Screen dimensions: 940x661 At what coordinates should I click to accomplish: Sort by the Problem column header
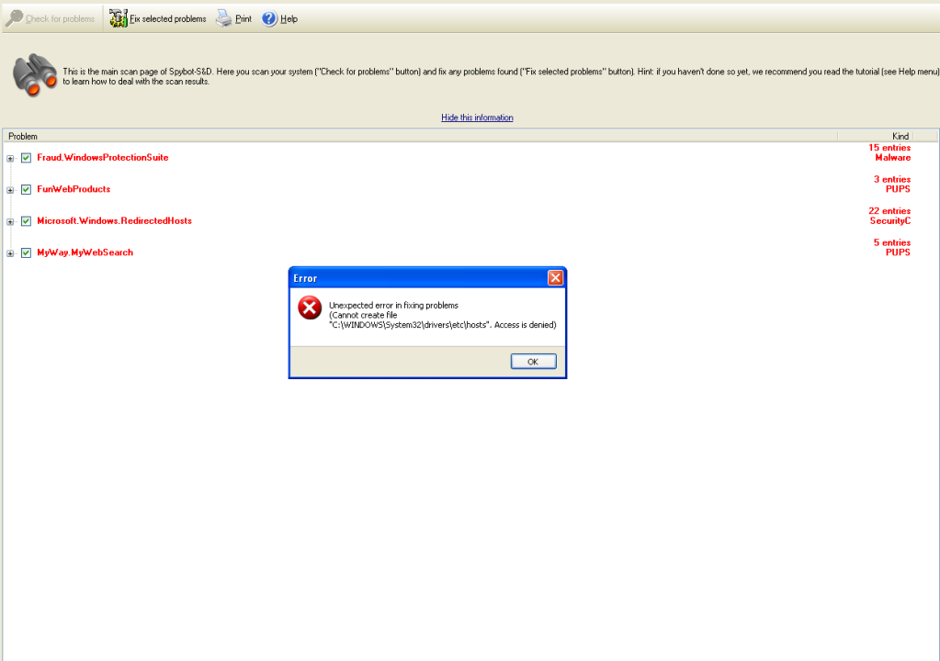420,136
